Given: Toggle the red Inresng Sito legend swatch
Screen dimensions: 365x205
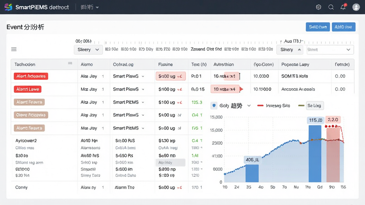Looking at the screenshot, I should click(260, 106).
